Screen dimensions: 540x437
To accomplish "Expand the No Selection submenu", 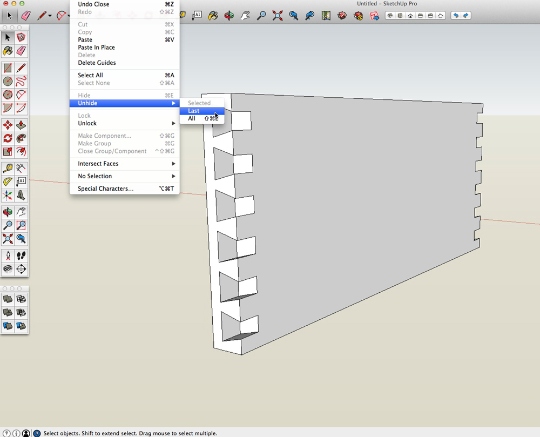I will 124,176.
